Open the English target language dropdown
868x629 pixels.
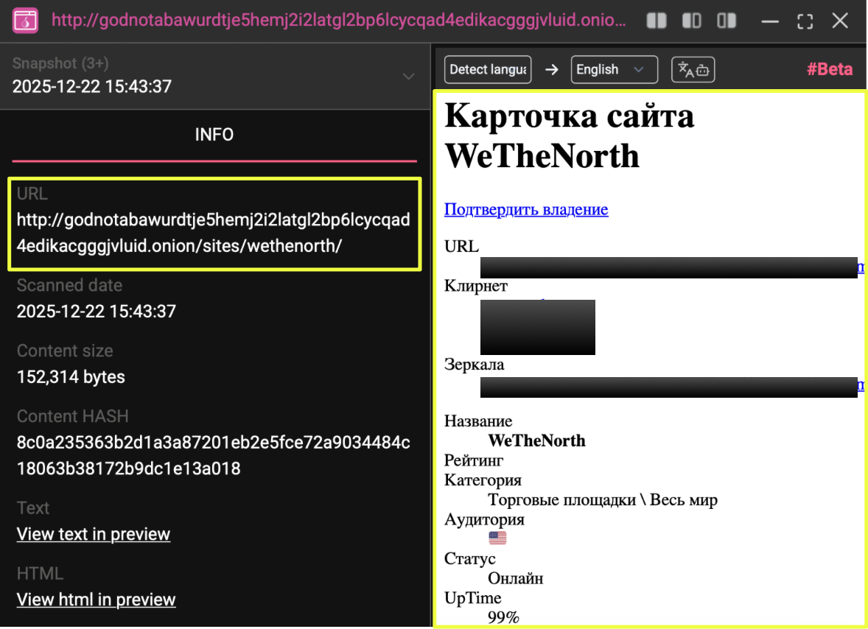coord(614,70)
